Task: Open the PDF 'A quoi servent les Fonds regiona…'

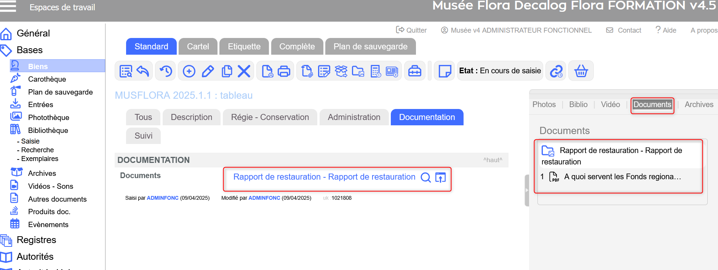Action: pyautogui.click(x=622, y=177)
